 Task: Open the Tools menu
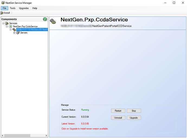12,8
